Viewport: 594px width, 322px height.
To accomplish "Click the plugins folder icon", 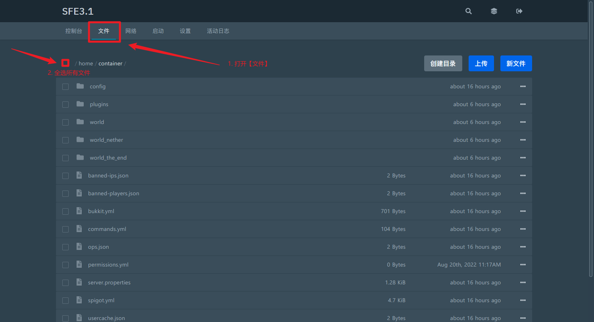I will (80, 104).
